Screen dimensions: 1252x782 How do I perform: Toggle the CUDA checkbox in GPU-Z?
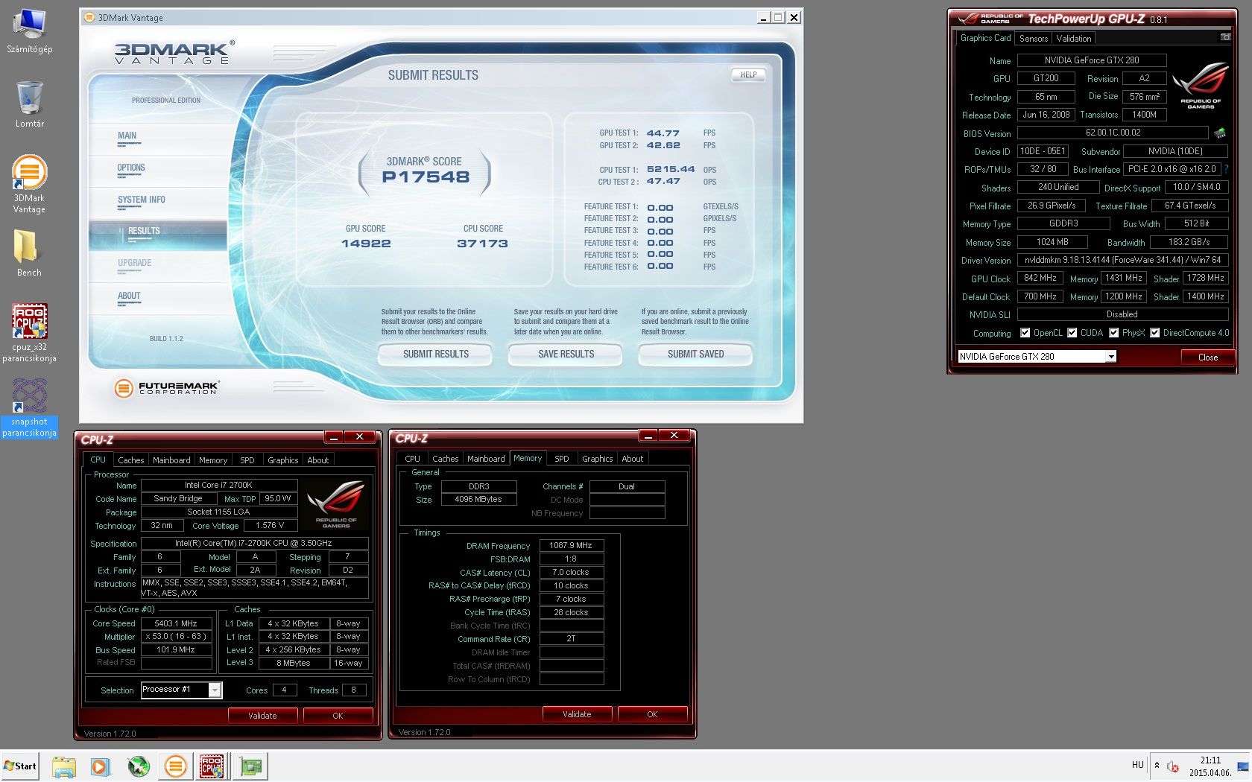click(x=1072, y=333)
